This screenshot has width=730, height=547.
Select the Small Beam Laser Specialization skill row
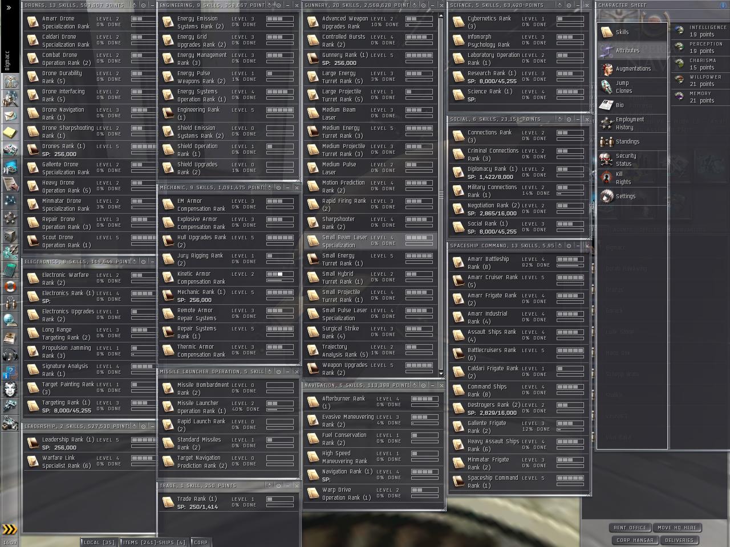click(371, 241)
